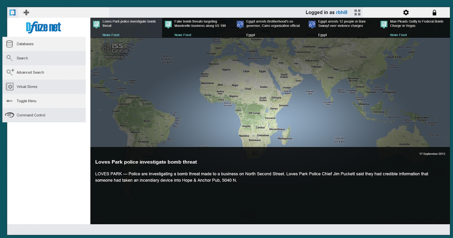Select the Fake bomb threats Mandeville story
Viewport: 453px width, 238px height.
200,24
